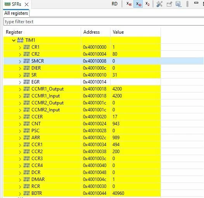
Task: Expand the SMCR register
Action: (x=20, y=61)
